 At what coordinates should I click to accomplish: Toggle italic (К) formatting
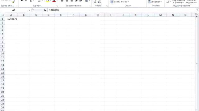coord(26,1)
